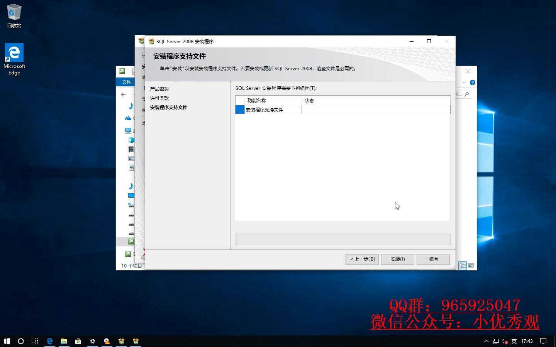Open Cortana search circle on taskbar
Image resolution: width=556 pixels, height=347 pixels.
tap(21, 341)
